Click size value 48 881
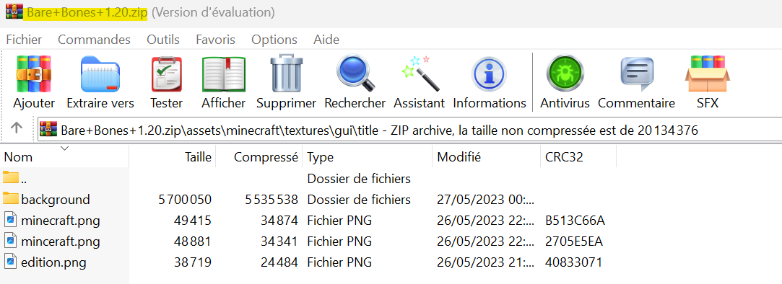The image size is (782, 284). point(193,241)
